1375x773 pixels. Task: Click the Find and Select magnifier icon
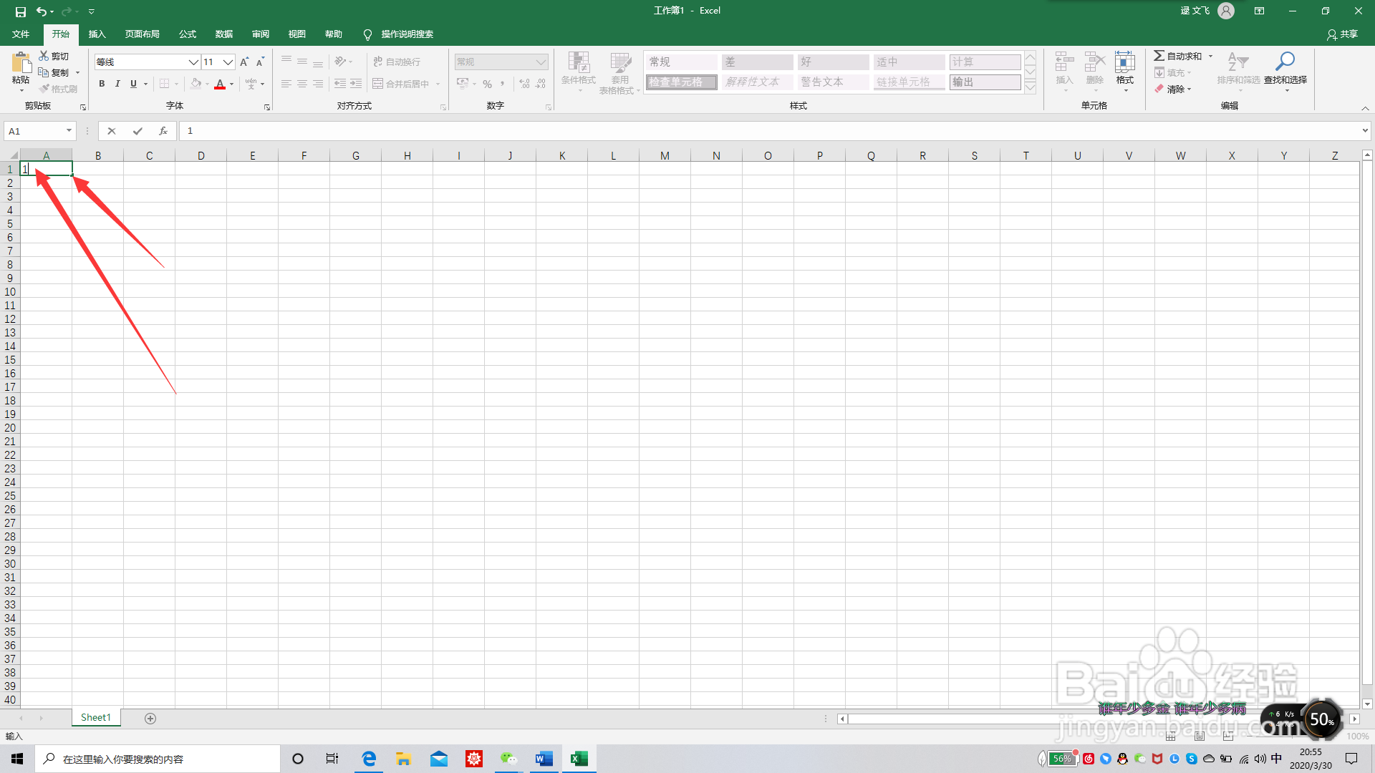pyautogui.click(x=1285, y=62)
